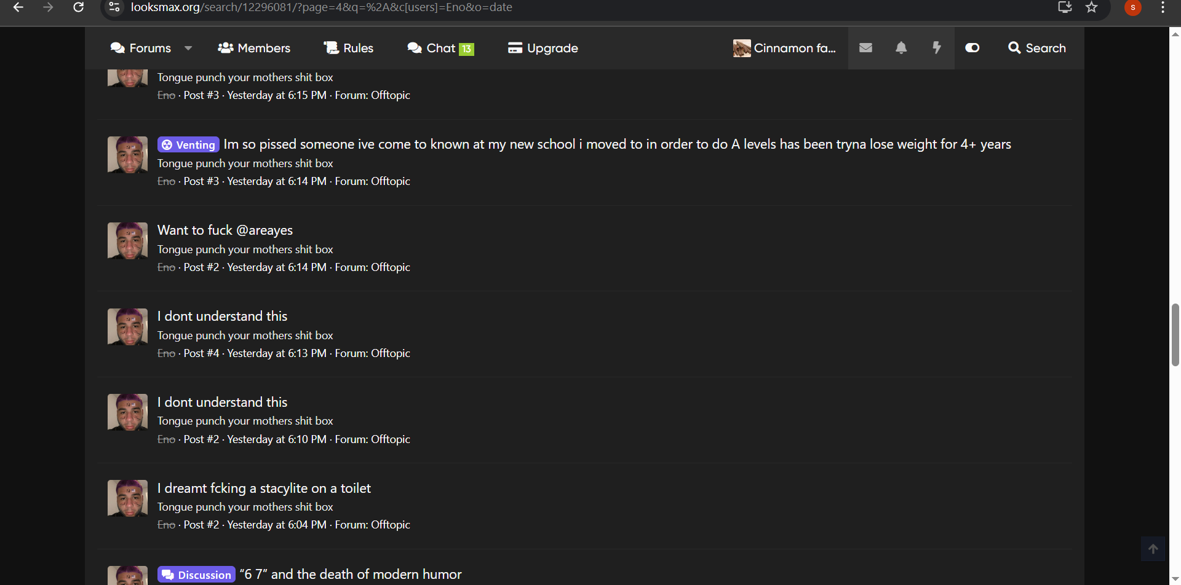Open the 'Want to fuck @areayes' thread

(x=225, y=230)
